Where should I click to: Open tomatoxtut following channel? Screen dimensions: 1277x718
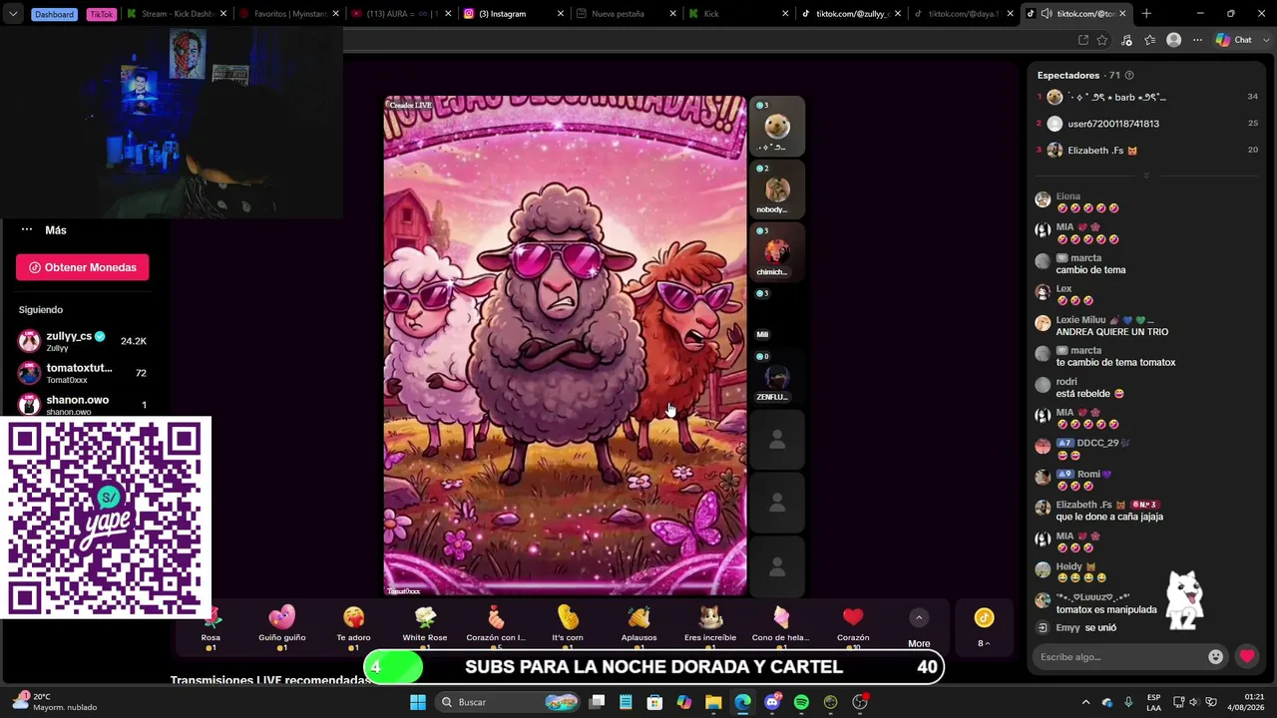point(82,373)
